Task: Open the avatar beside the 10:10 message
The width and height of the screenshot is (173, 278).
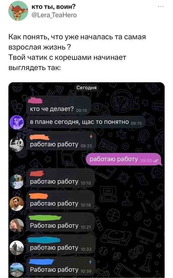Action: point(17,182)
